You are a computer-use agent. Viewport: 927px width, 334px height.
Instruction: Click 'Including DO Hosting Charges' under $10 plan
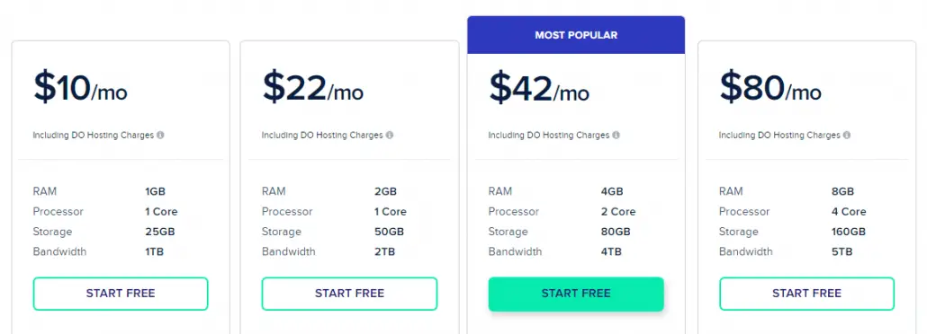point(94,136)
